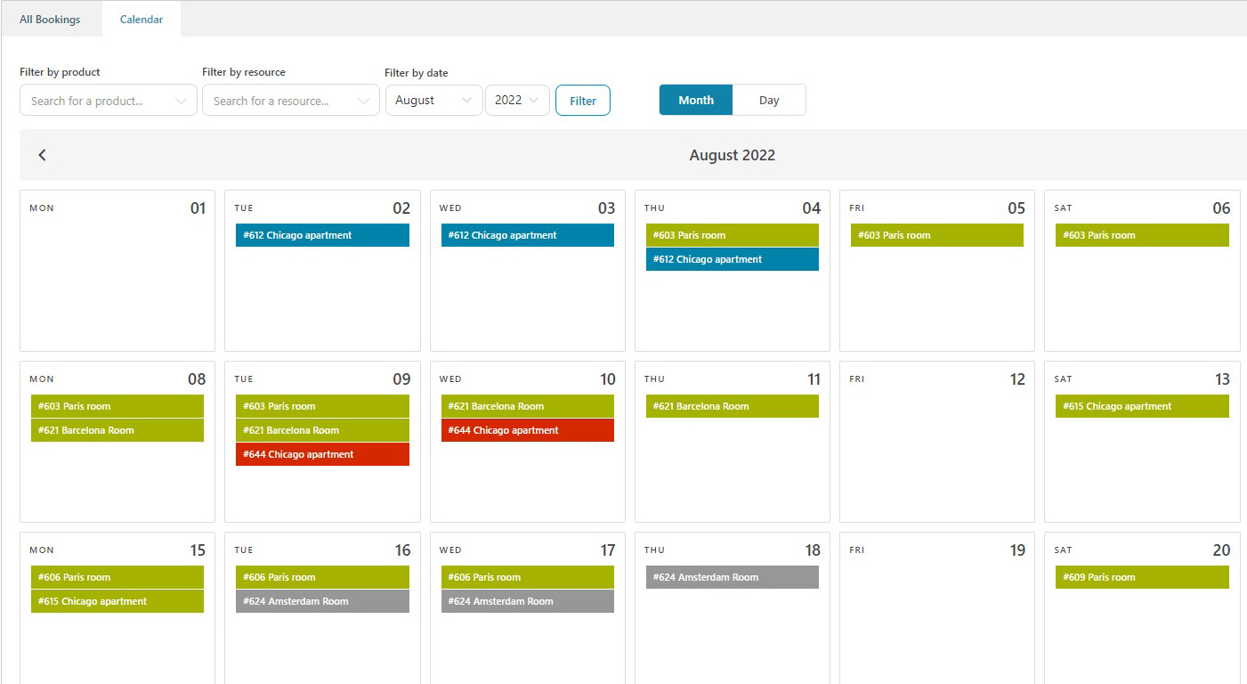The height and width of the screenshot is (684, 1247).
Task: Open blue #612 Chicago apartment booking on Thursday 04
Action: [732, 259]
